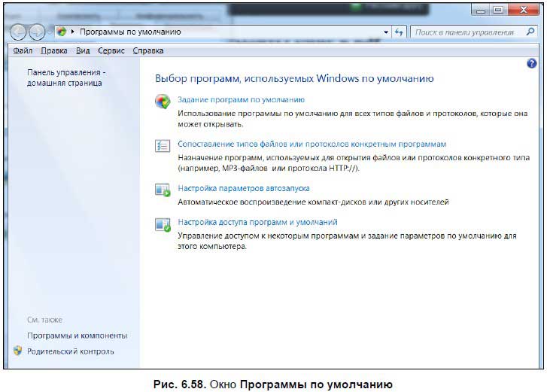Viewport: 547px width, 392px height.
Task: Open Настройка доступа программ и умолчаний link
Action: coord(257,222)
